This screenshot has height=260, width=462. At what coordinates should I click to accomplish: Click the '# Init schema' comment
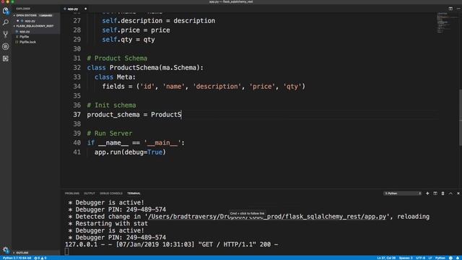[111, 105]
